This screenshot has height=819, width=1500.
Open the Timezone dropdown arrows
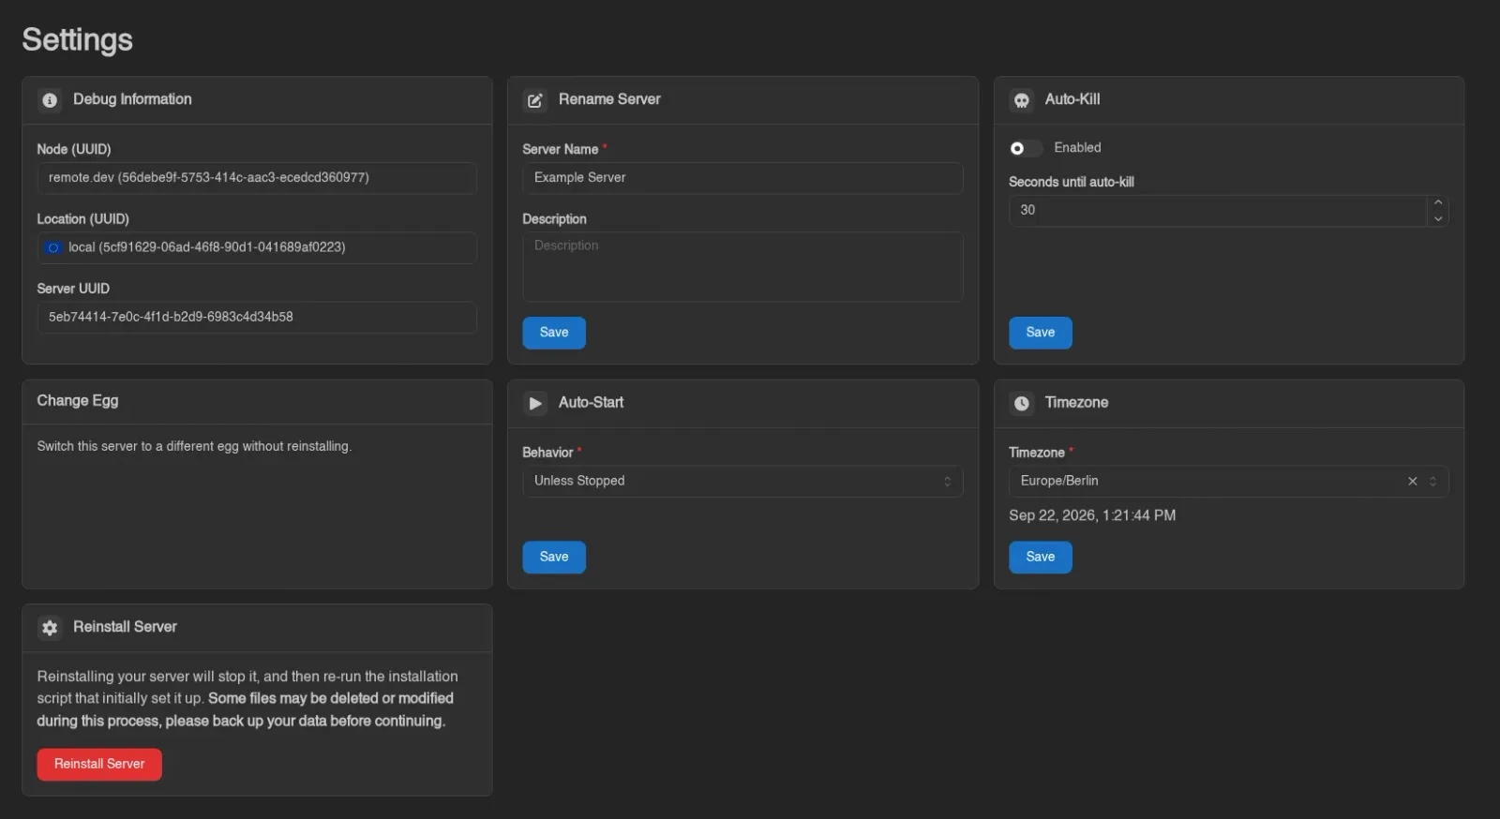[1432, 481]
